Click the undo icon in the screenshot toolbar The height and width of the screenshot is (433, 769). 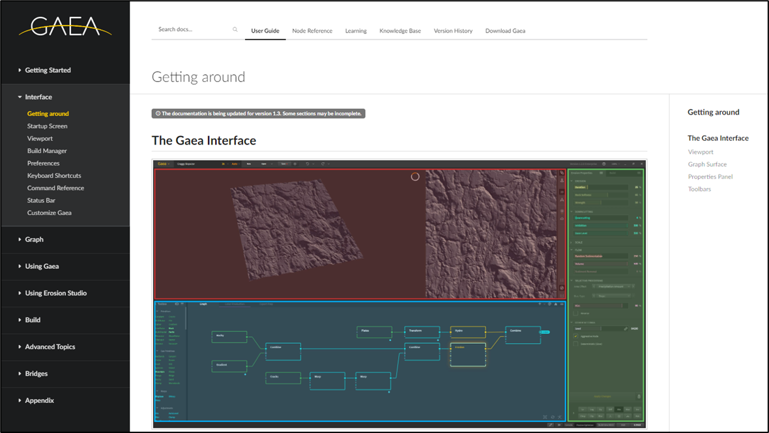tap(308, 163)
